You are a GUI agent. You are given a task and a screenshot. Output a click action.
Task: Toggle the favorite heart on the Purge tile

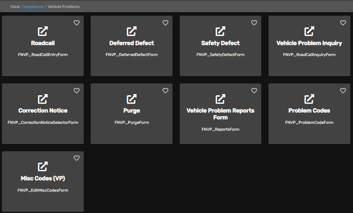[165, 91]
